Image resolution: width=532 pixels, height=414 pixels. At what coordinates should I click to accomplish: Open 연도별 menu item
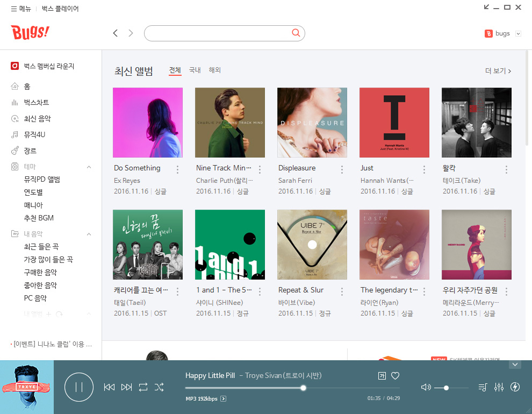[33, 192]
